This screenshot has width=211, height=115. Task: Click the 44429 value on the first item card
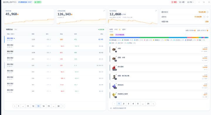coord(205,49)
